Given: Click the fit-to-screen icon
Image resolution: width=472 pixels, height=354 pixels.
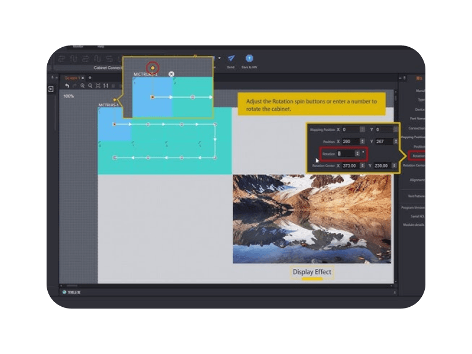Looking at the screenshot, I should [98, 86].
